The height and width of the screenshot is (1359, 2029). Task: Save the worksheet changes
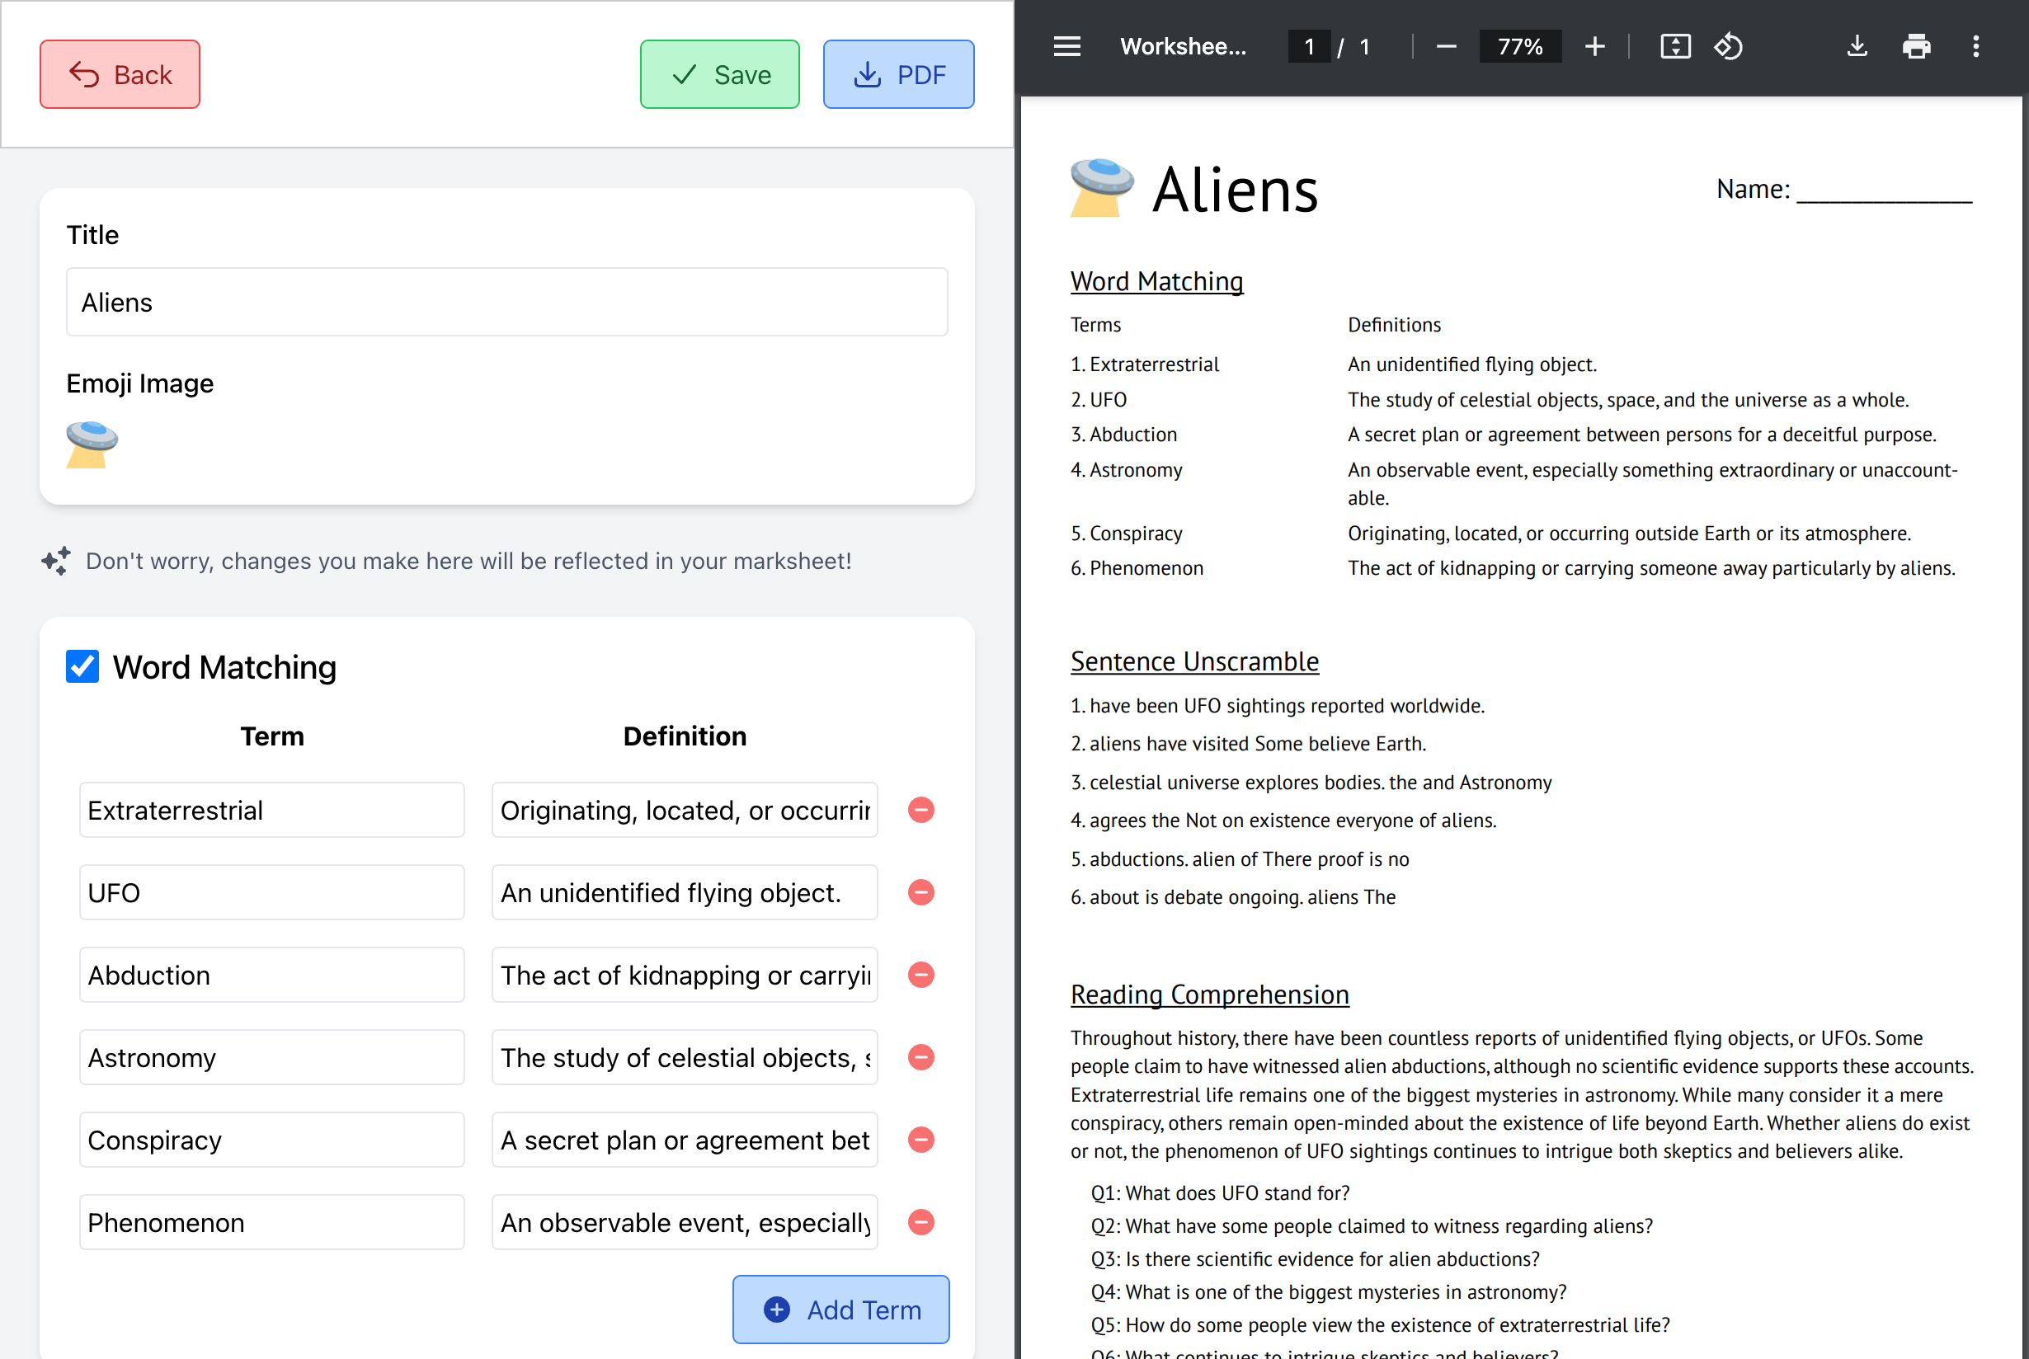coord(719,74)
